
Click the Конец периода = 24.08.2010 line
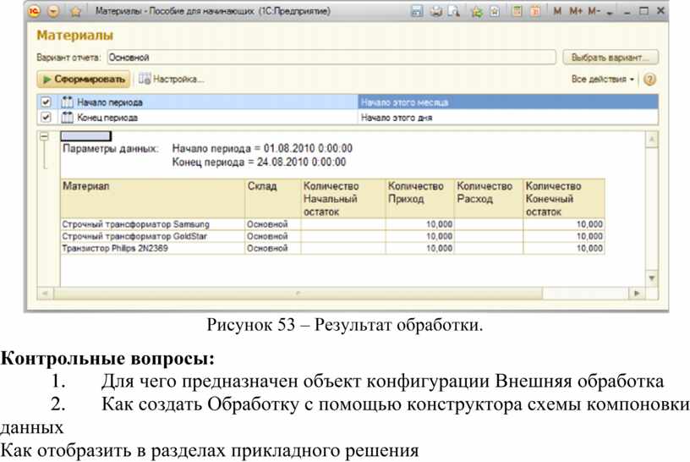click(259, 162)
